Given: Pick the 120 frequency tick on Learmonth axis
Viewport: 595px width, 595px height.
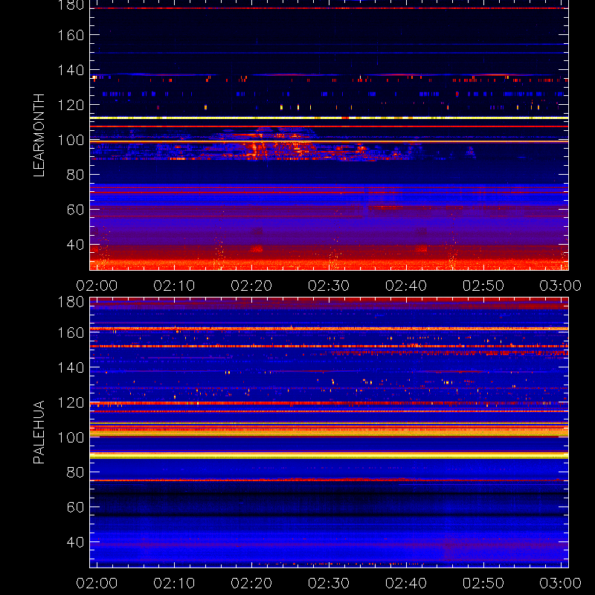Looking at the screenshot, I should [71, 105].
